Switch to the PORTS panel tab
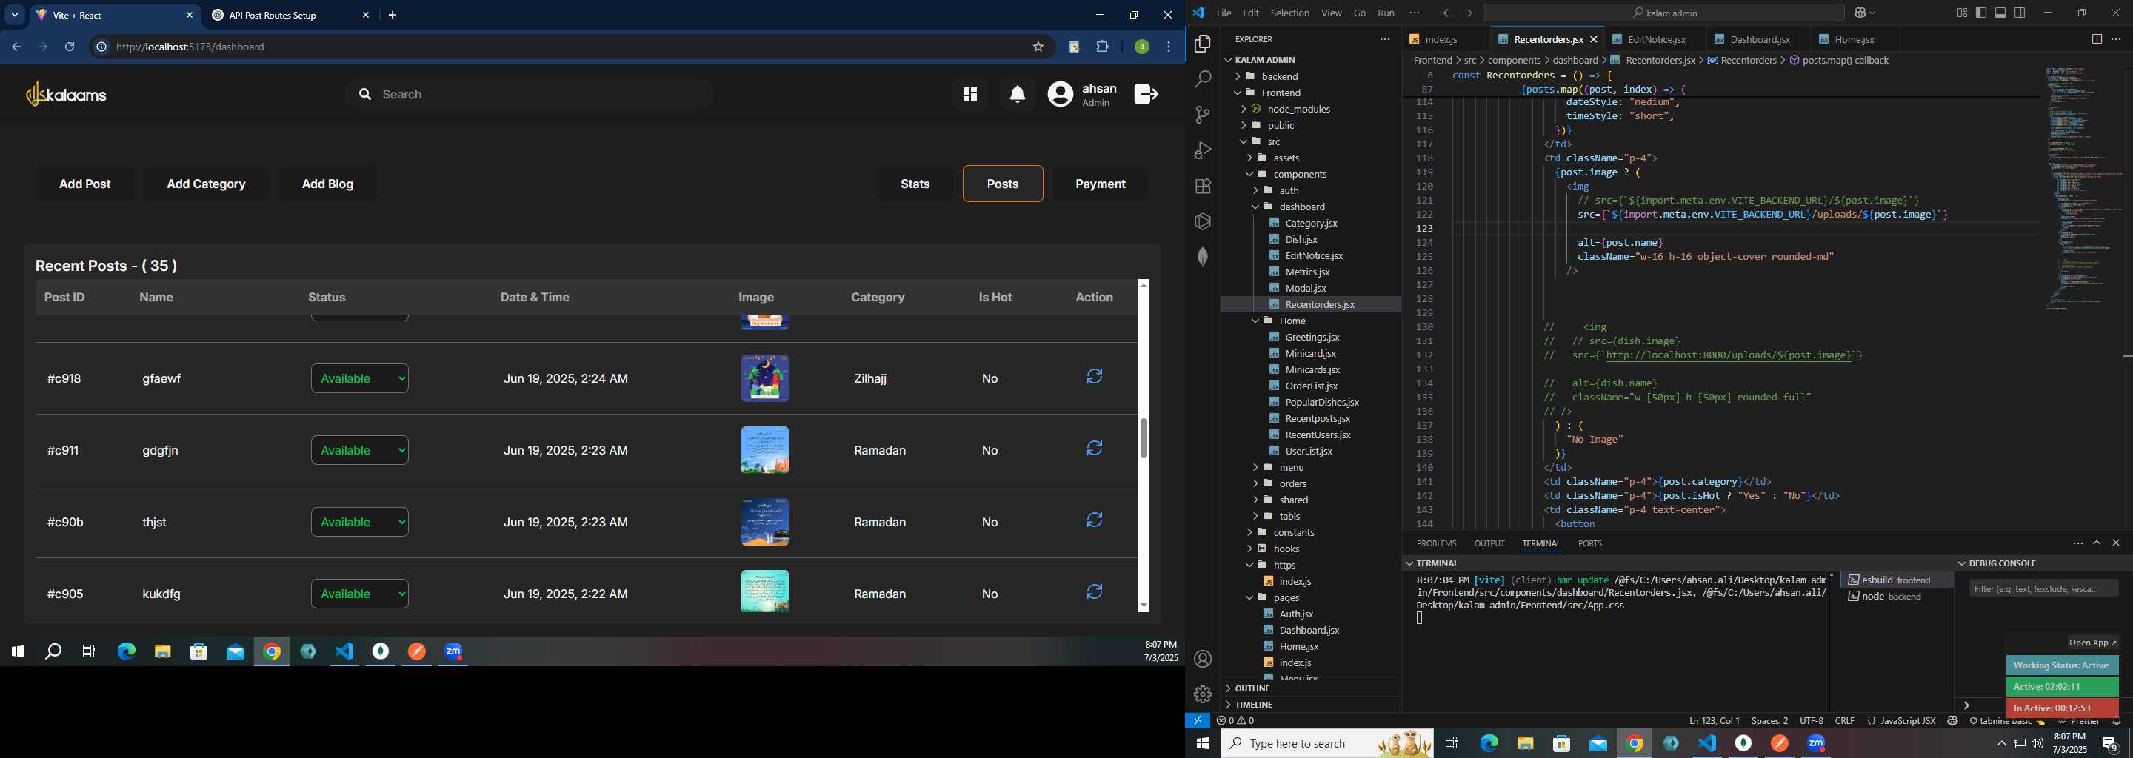2133x758 pixels. pyautogui.click(x=1590, y=543)
